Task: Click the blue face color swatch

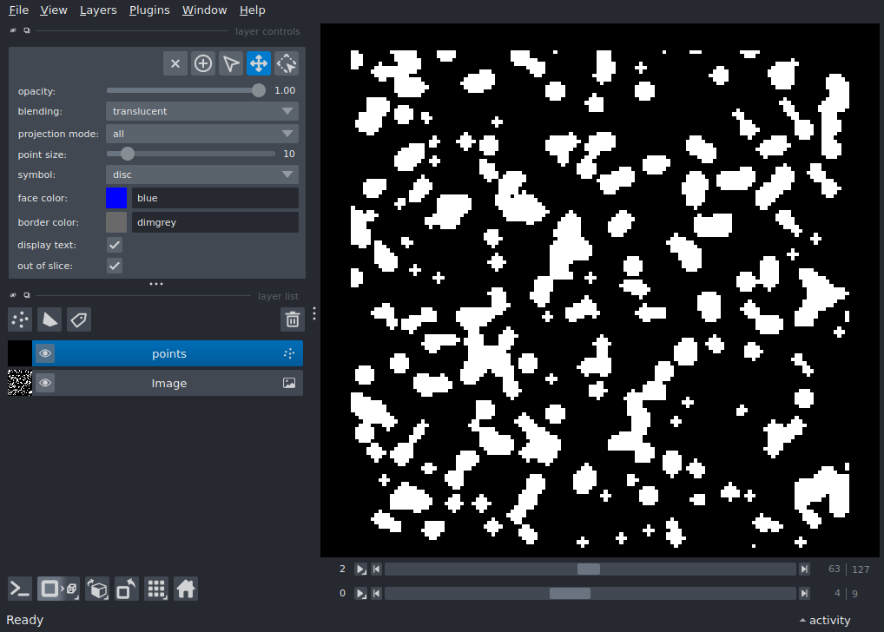Action: pos(116,198)
